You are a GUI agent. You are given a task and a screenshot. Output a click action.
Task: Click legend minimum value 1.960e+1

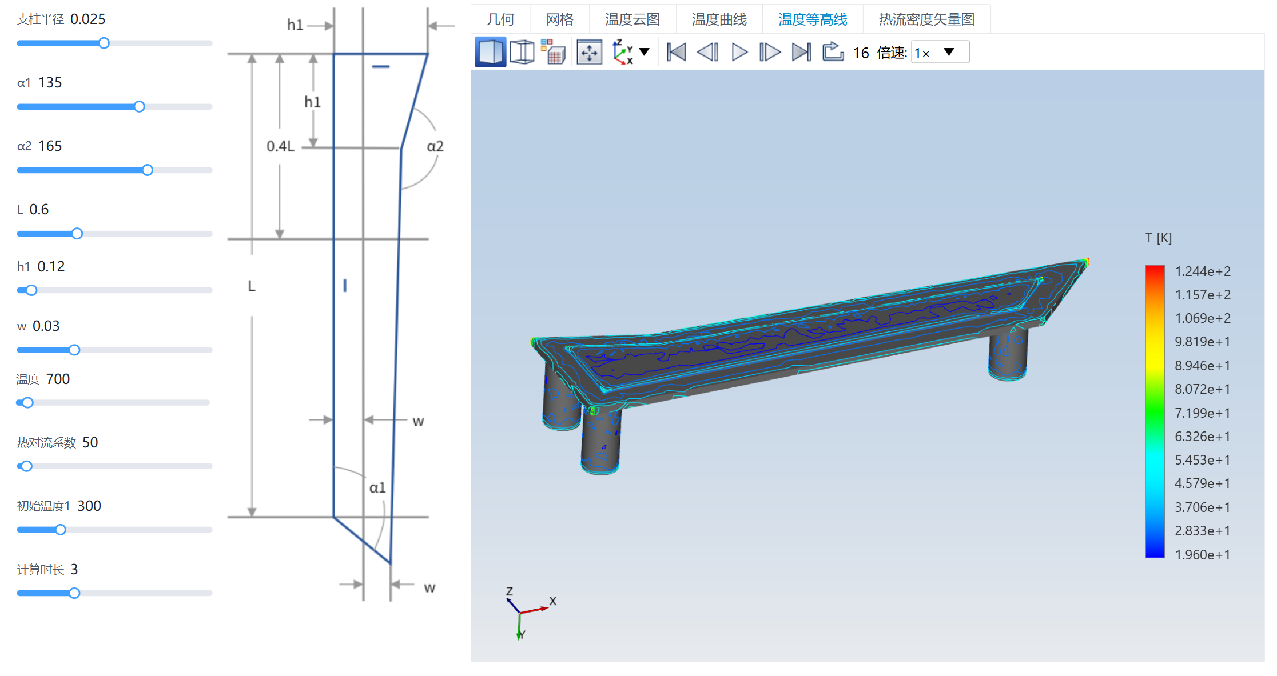[x=1202, y=555]
